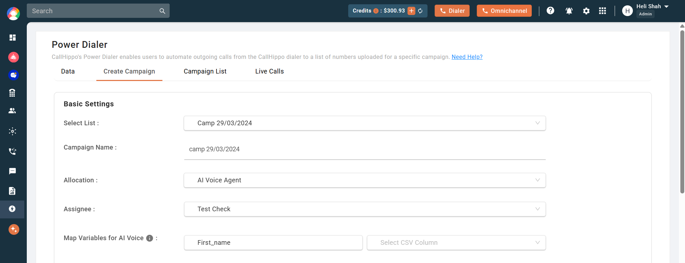Open the orange sparkle AI sidebar icon

14,229
